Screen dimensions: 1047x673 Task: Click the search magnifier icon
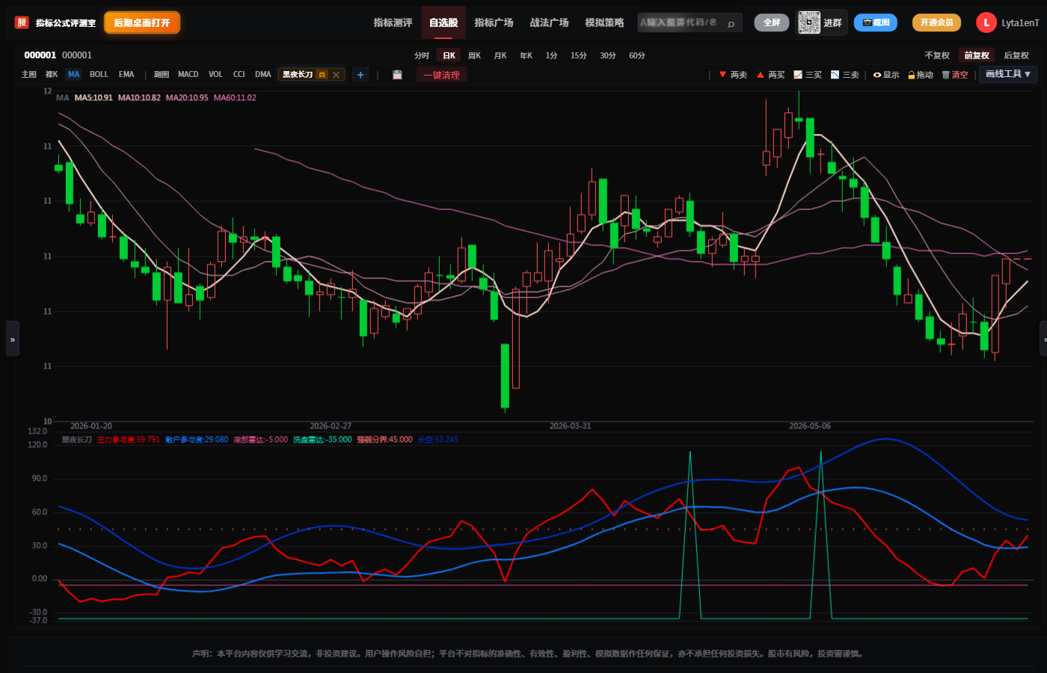click(731, 23)
